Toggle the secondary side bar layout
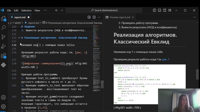This screenshot has width=200, height=112. pyautogui.click(x=165, y=10)
